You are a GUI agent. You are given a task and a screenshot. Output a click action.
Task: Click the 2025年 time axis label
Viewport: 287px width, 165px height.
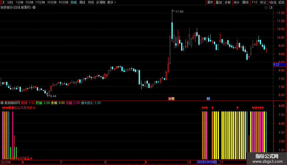(6, 162)
